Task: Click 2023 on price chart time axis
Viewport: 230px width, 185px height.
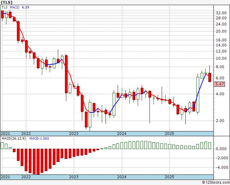Action: [x=74, y=133]
